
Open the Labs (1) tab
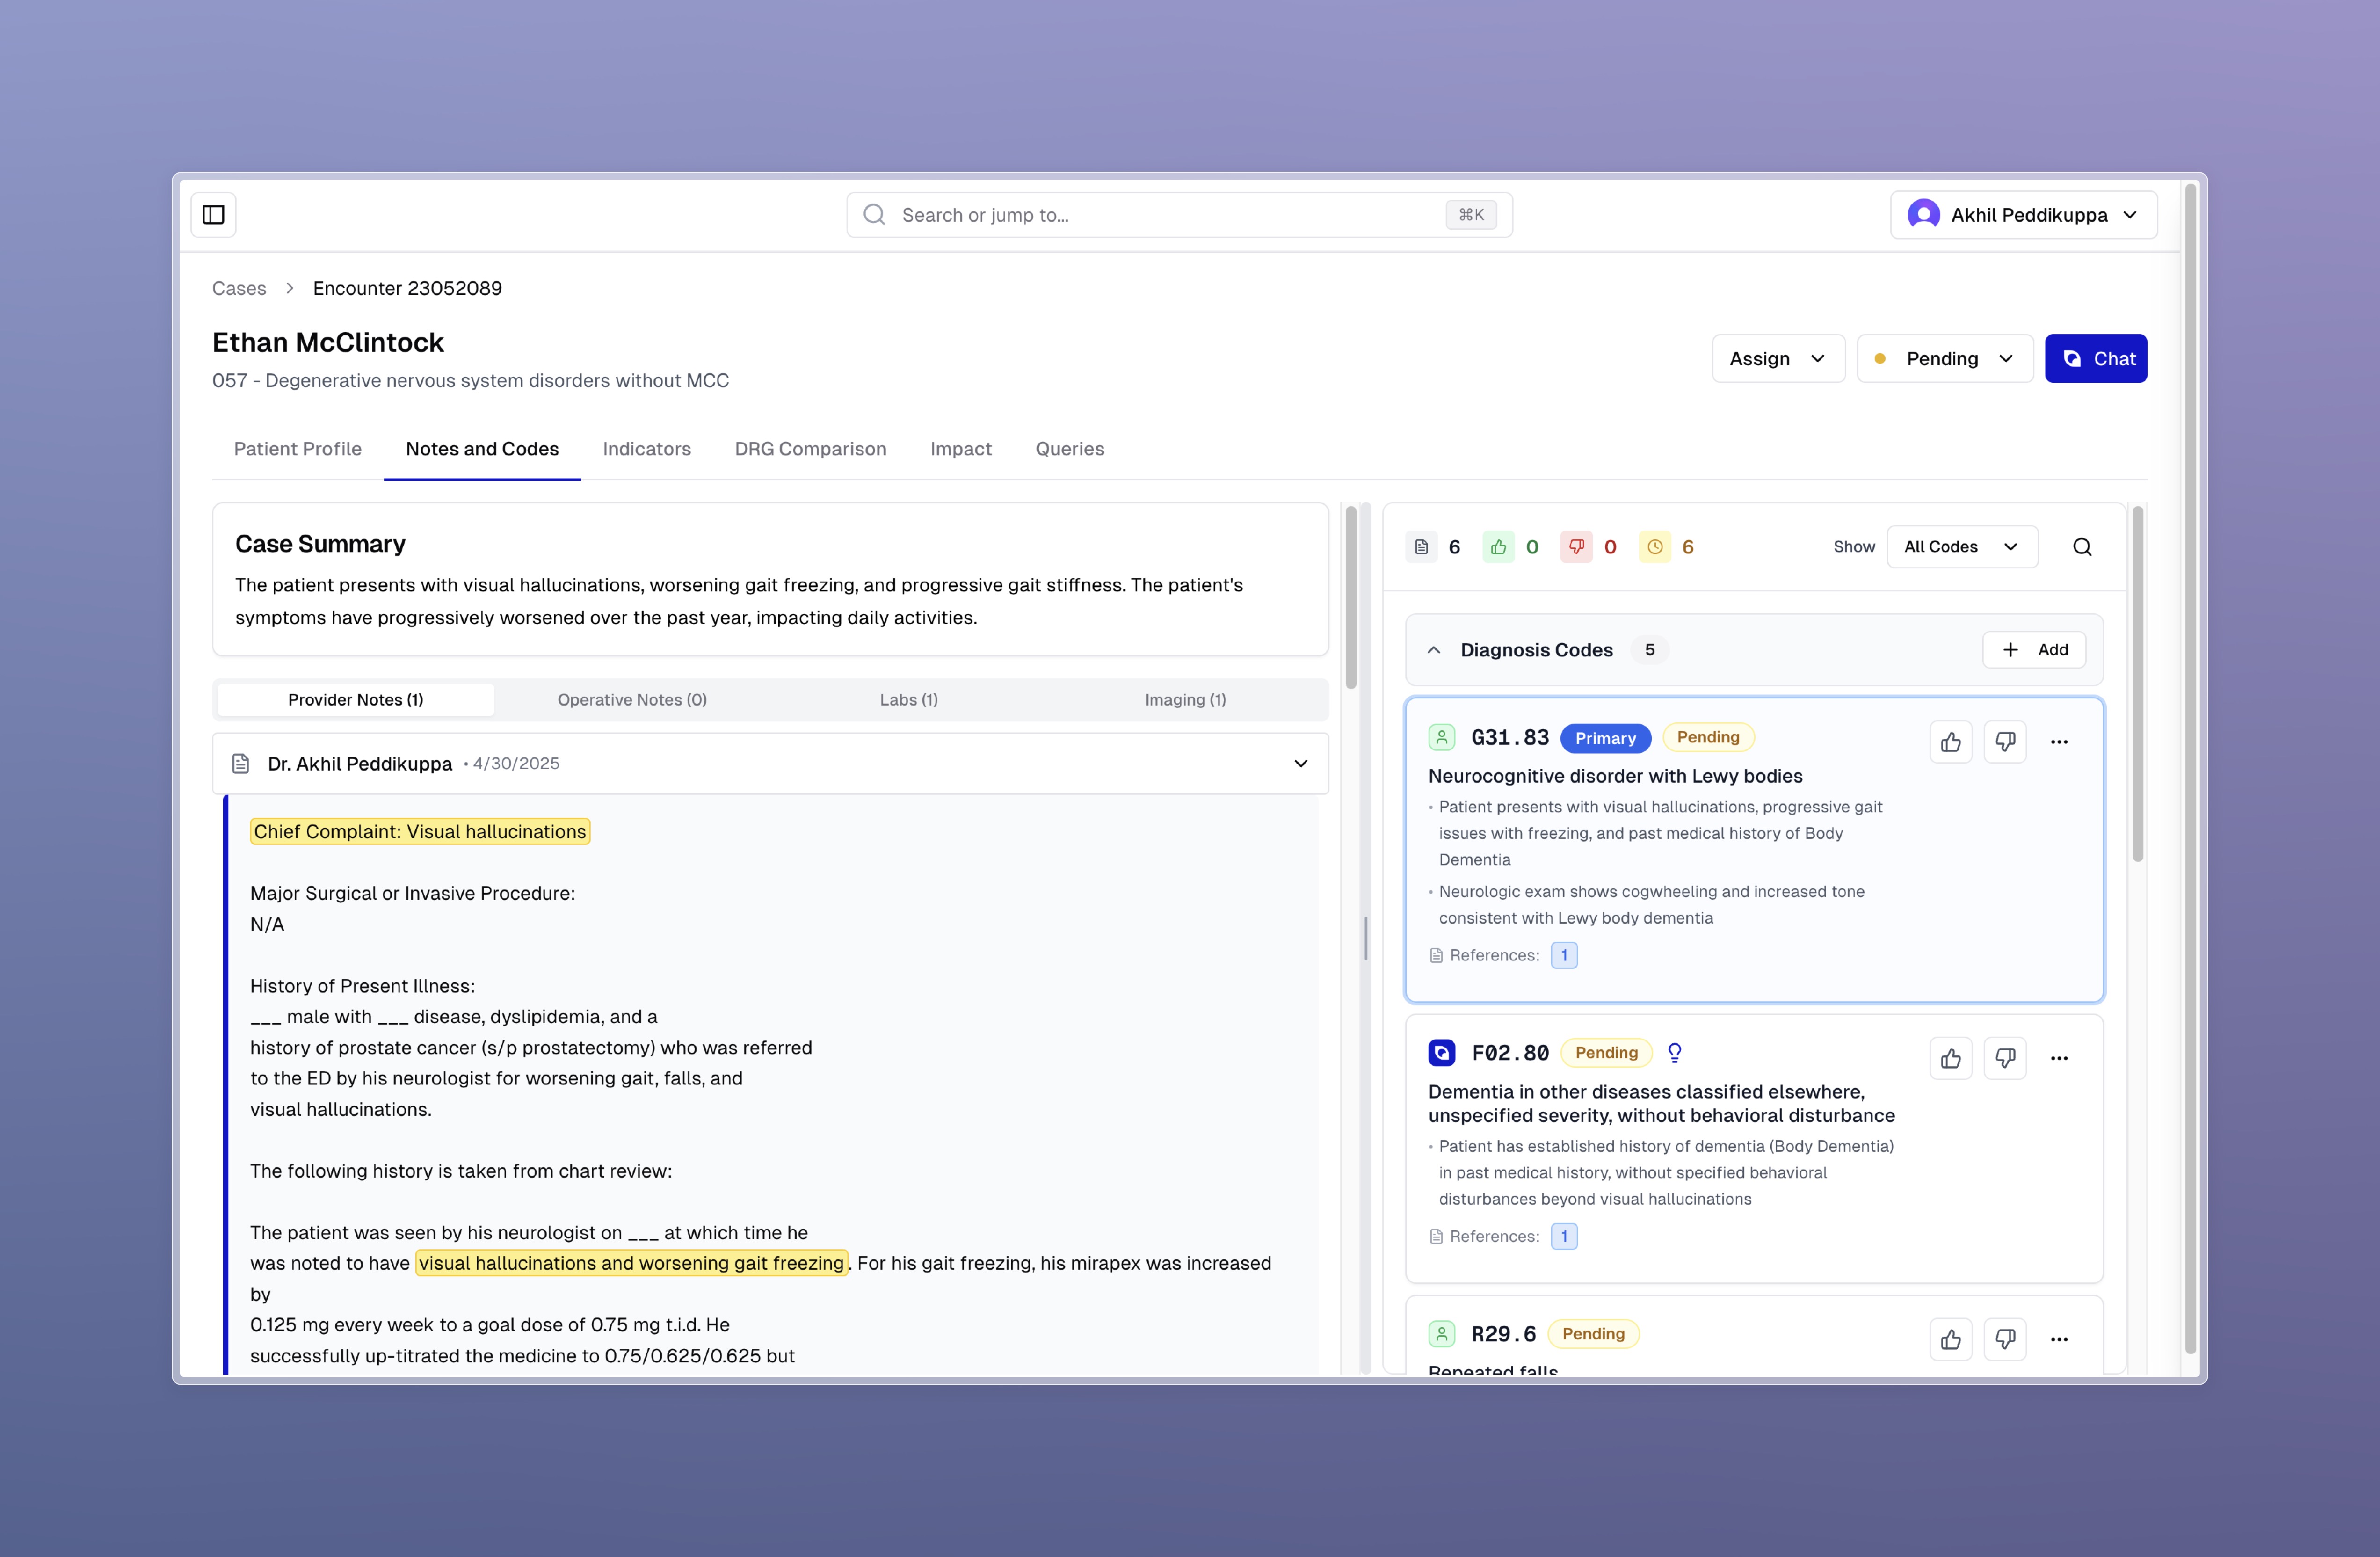(x=908, y=699)
